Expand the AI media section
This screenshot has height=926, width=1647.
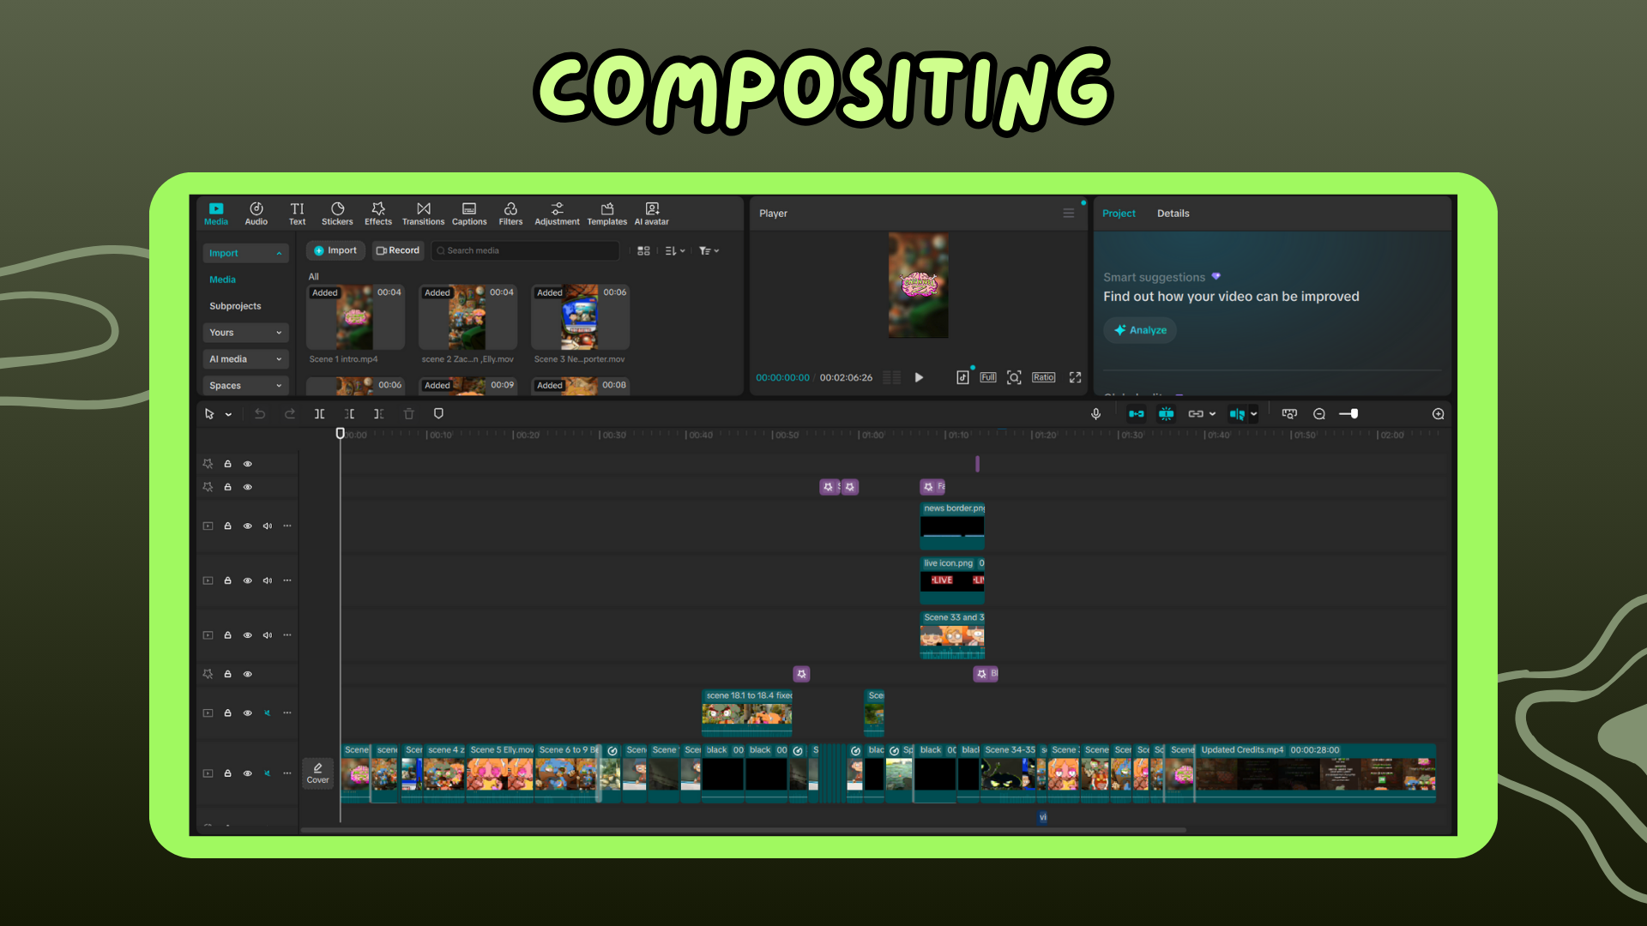(245, 359)
